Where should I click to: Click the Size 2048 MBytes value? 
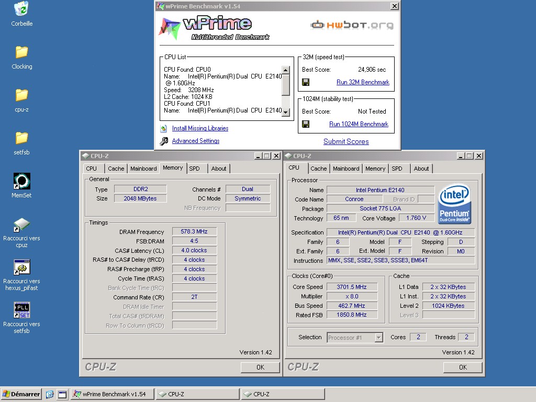click(140, 198)
